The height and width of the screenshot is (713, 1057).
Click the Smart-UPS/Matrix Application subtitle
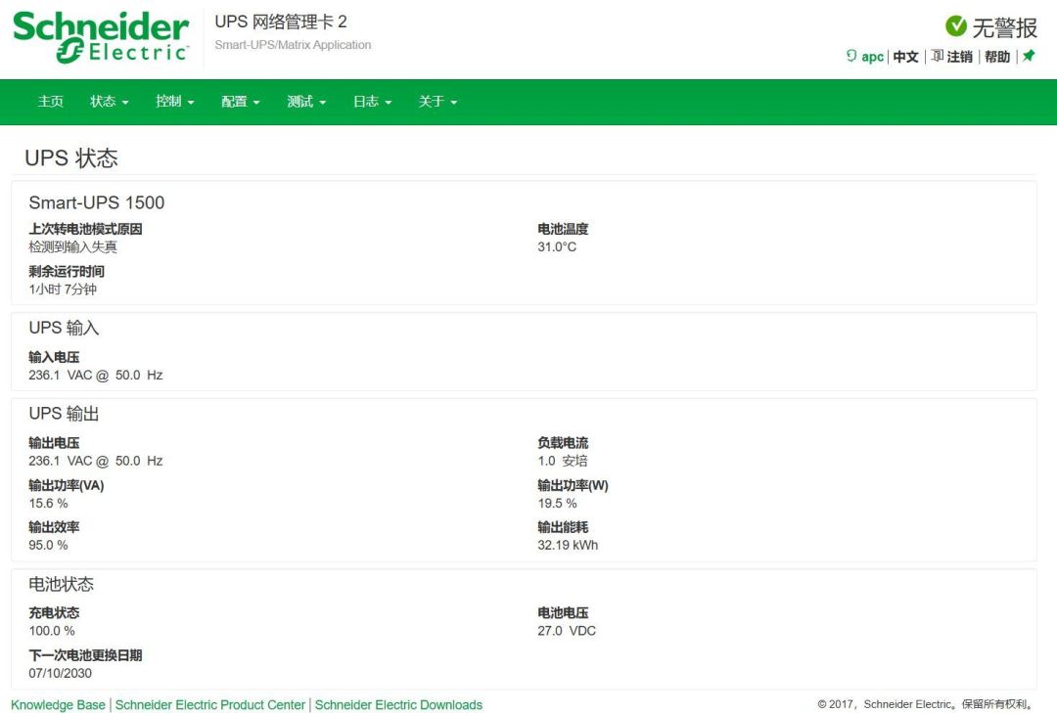293,45
